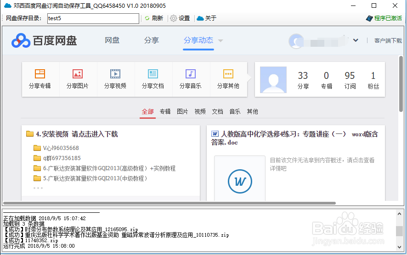Open 分享文档 document sharing icon
Screen dimensions: 407x255
[153, 74]
